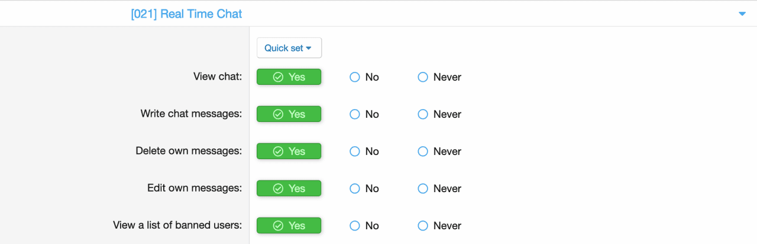
Task: Set Write chat messages to Never
Action: 423,114
